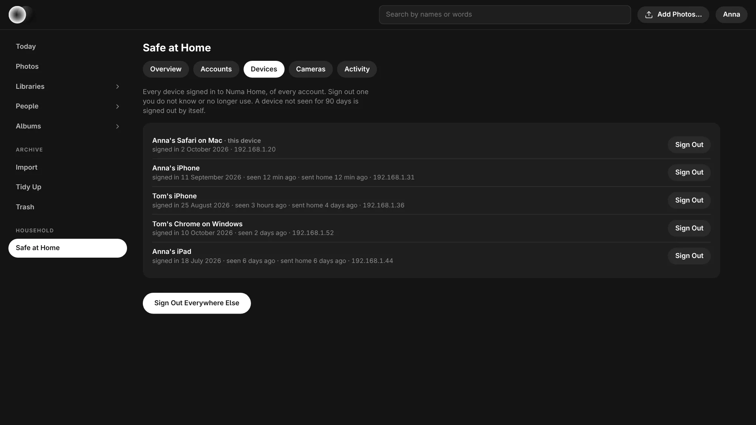This screenshot has height=425, width=756.
Task: Click the Safe at Home page heading
Action: 177,48
